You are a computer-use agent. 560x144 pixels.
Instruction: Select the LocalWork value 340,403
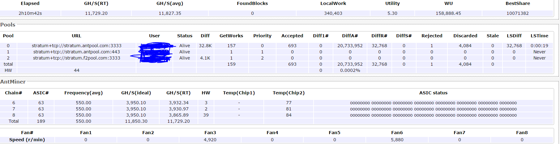pos(333,13)
